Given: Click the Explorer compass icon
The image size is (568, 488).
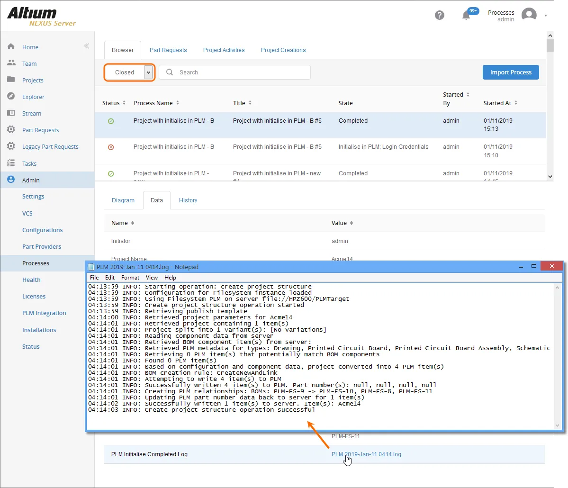Looking at the screenshot, I should 11,96.
